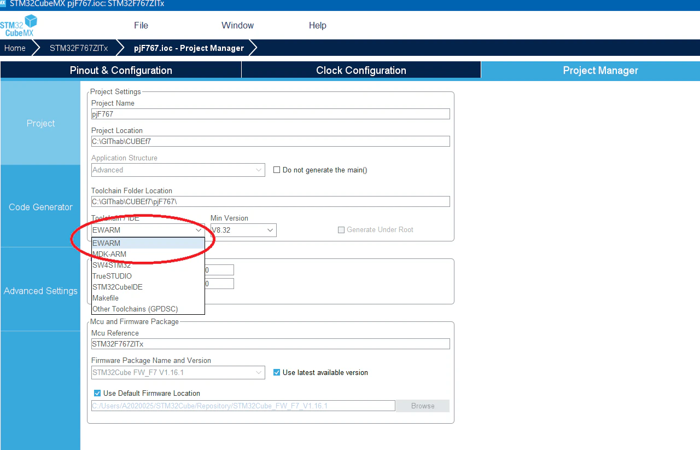Open the Code Generator side tab
This screenshot has height=450, width=700.
tap(40, 207)
